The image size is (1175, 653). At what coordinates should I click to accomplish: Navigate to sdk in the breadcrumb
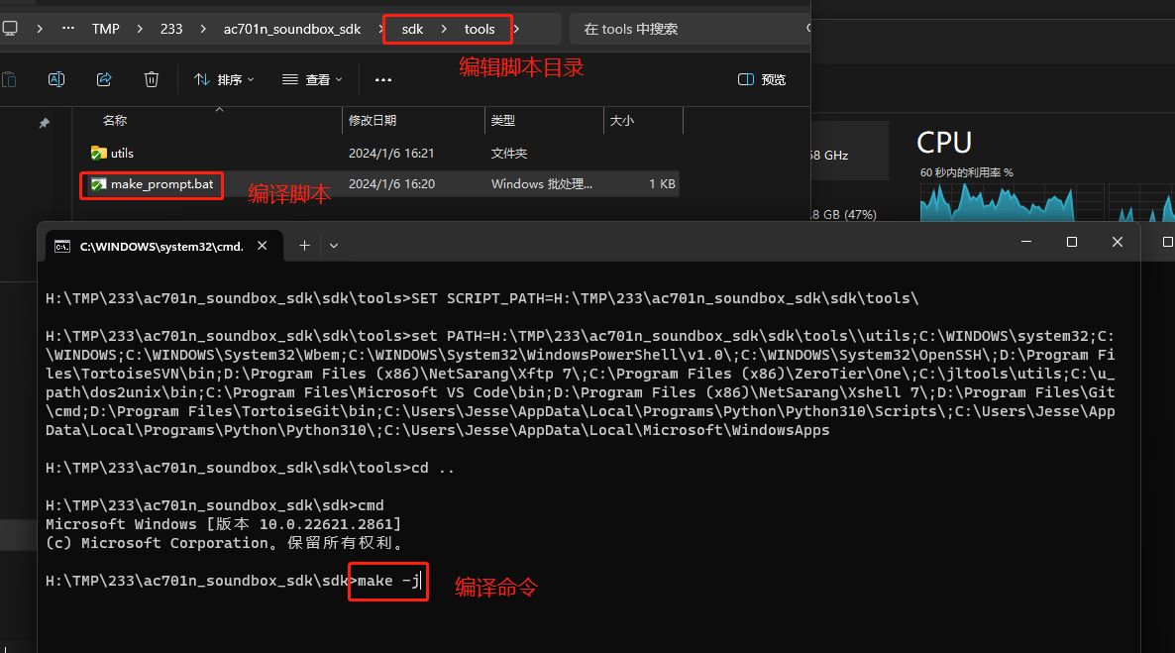pyautogui.click(x=412, y=29)
